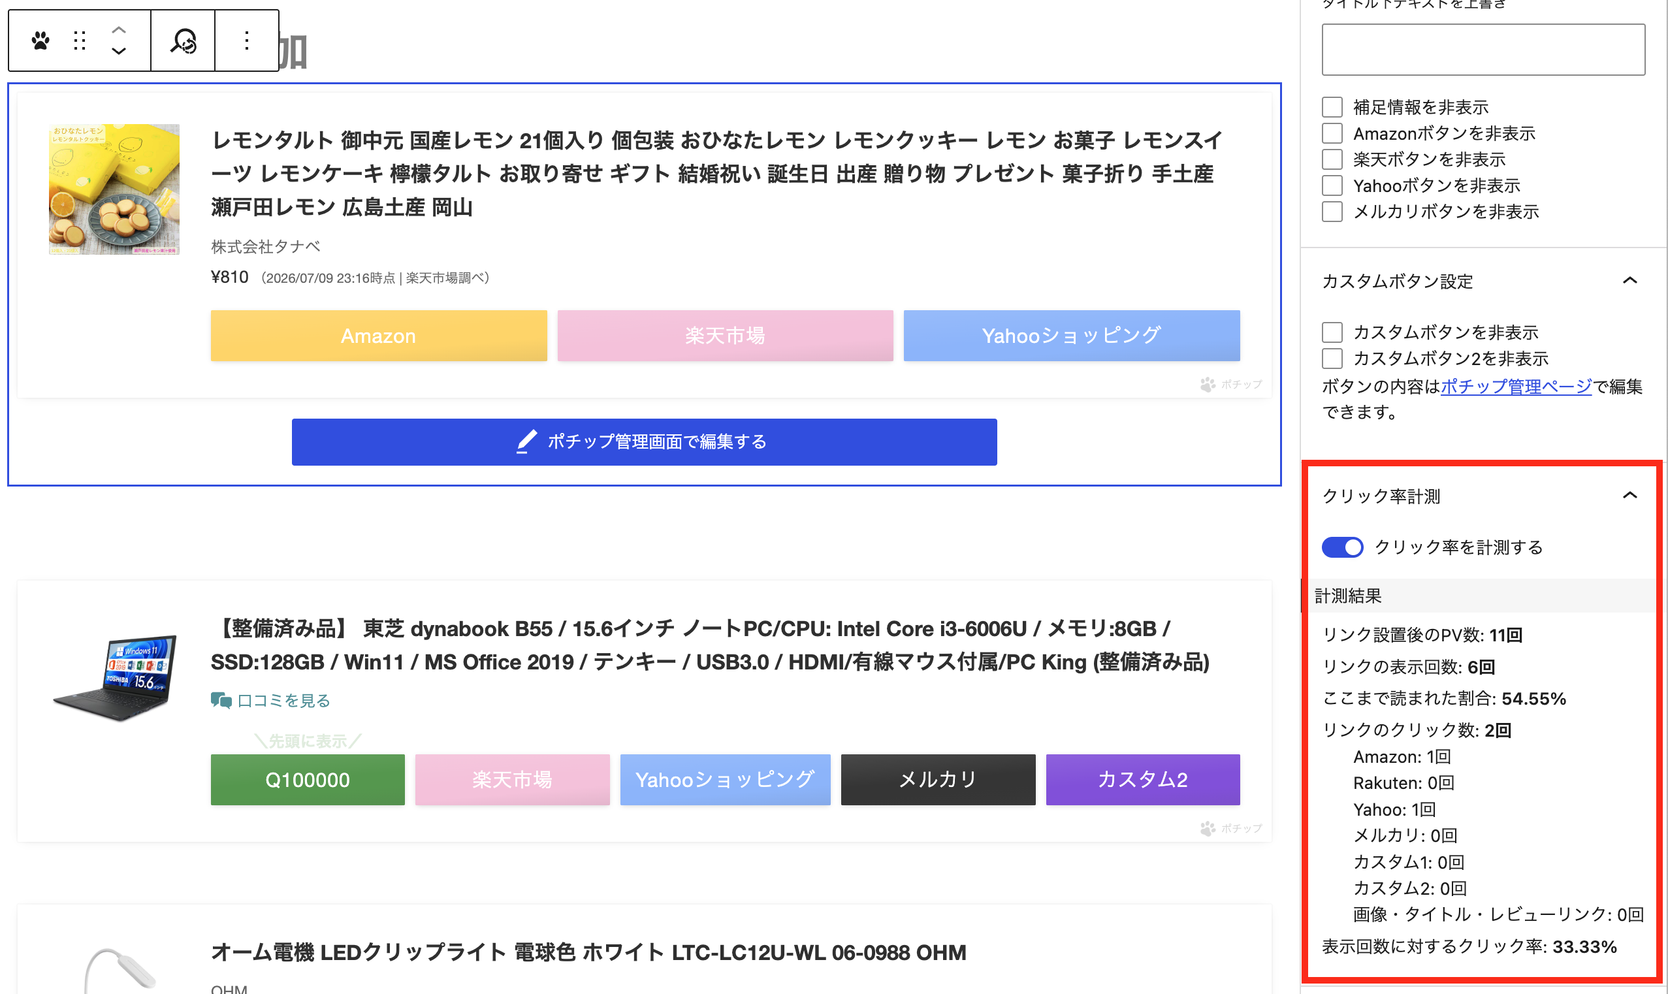Click ポチップ管理画面で編集する button
Viewport: 1668px width, 994px height.
coord(644,442)
